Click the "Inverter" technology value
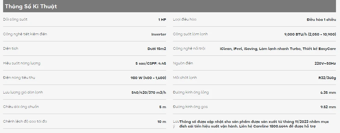Viewport: 340px width, 133px height. [x=158, y=34]
